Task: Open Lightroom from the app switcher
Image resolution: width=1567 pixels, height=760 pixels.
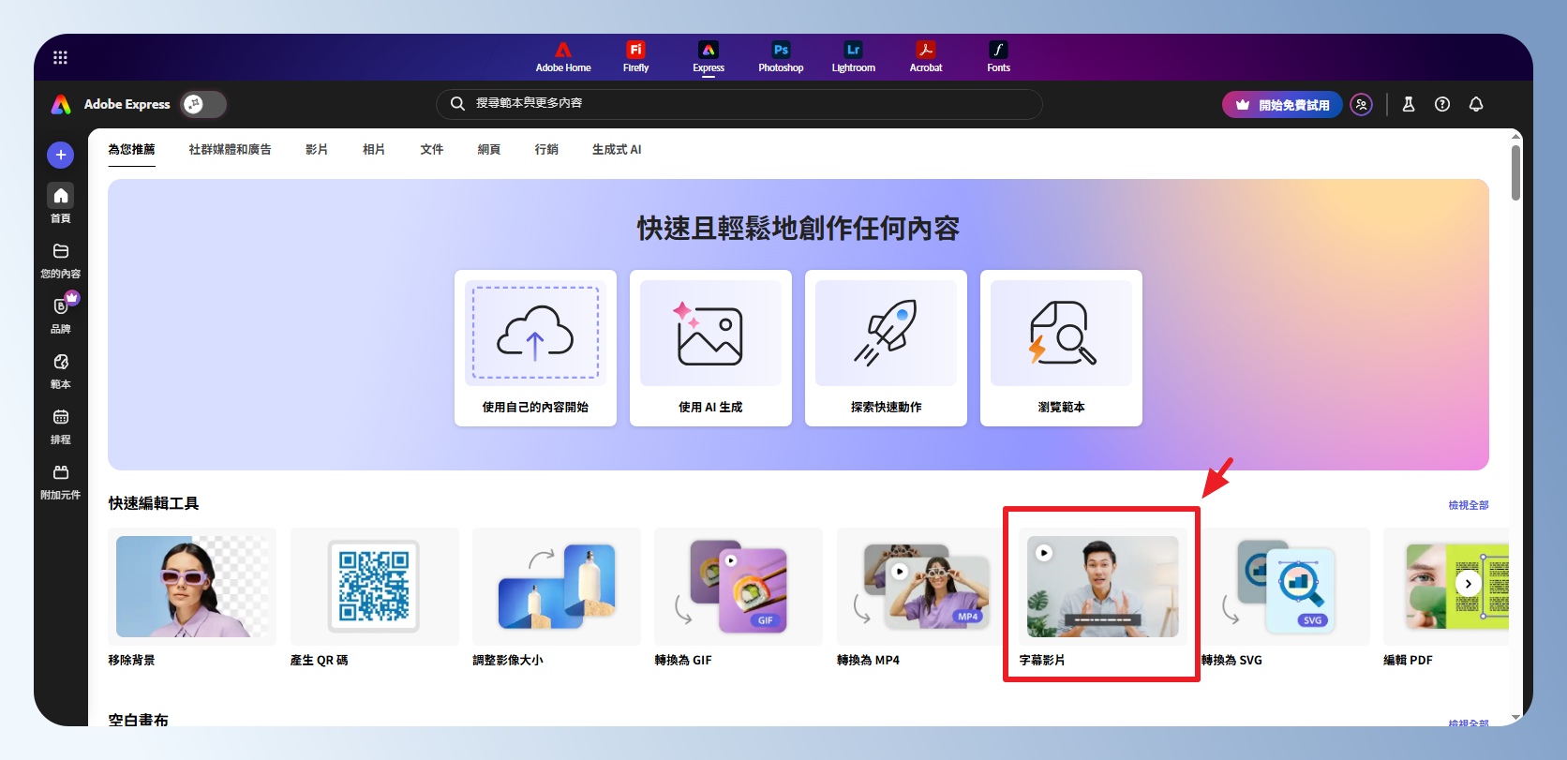Action: pos(853,56)
